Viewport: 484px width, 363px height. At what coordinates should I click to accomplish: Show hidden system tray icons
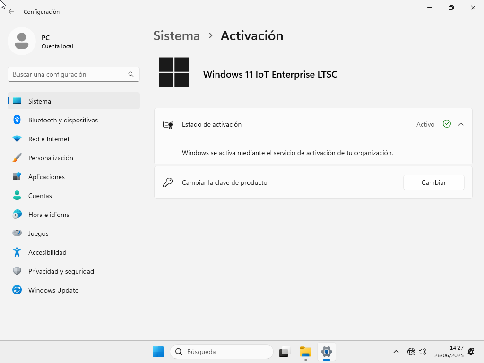[x=396, y=352]
